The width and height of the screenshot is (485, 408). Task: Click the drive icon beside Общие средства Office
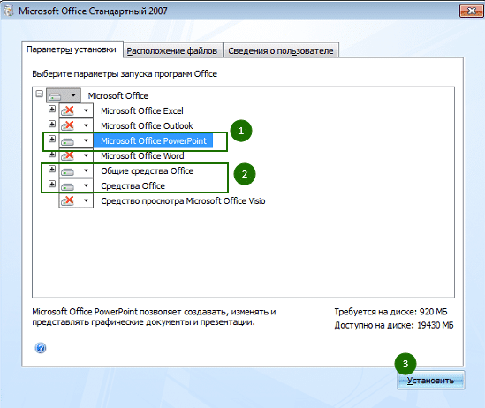pyautogui.click(x=68, y=171)
